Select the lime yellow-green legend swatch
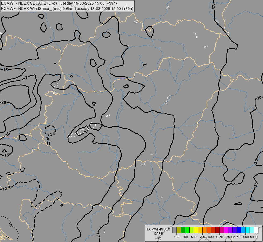This screenshot has height=242, width=263. tap(192, 230)
